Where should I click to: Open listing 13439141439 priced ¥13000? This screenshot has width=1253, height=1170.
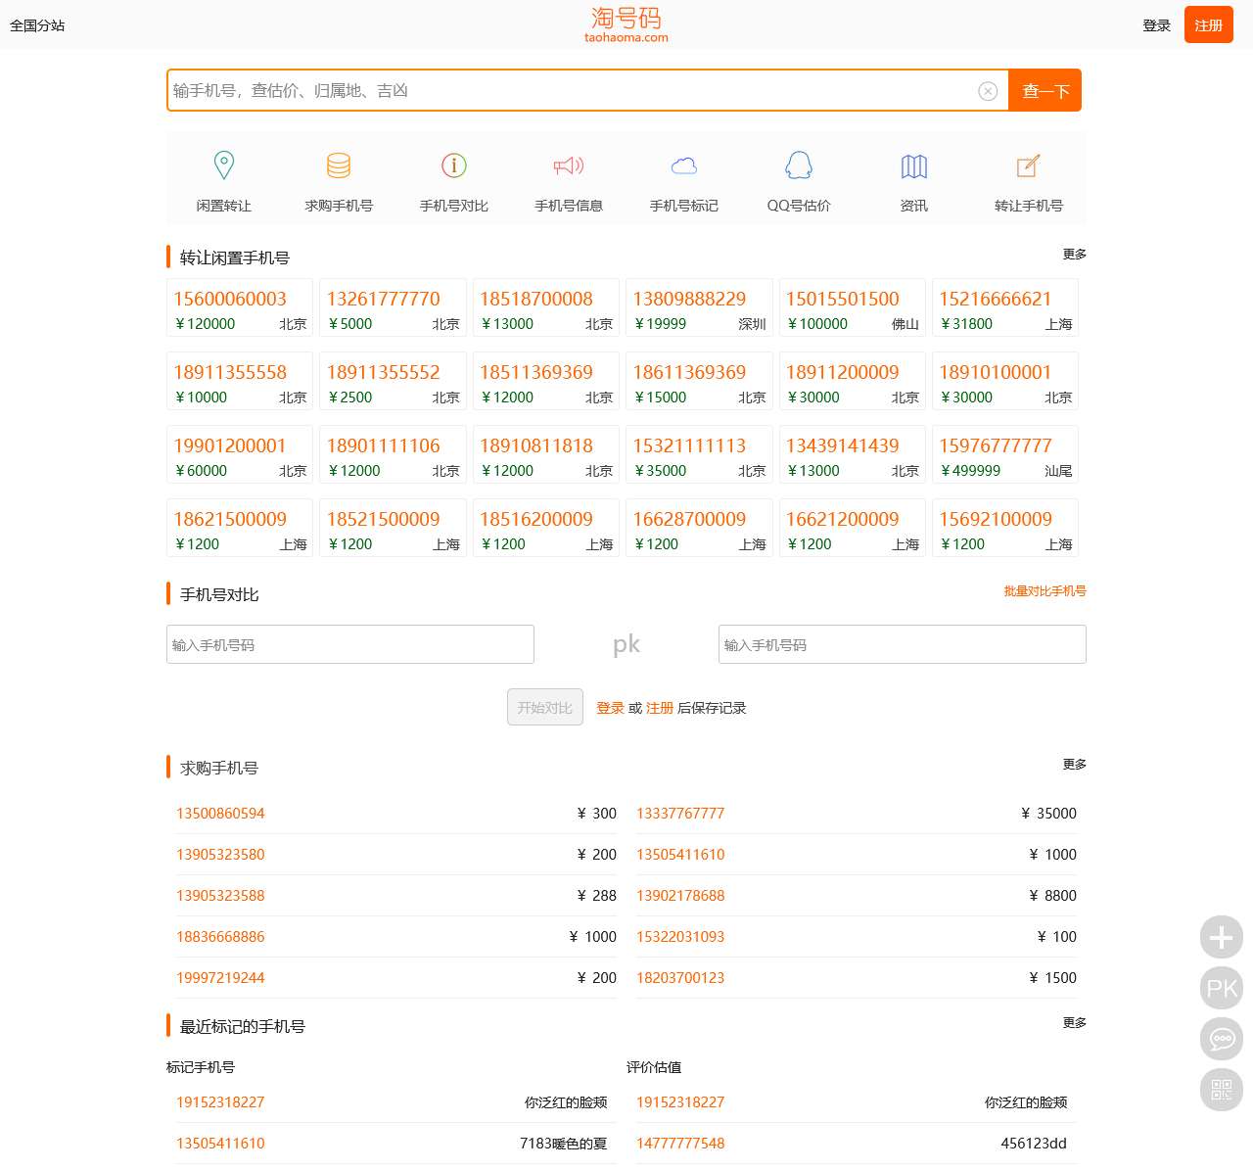click(x=853, y=455)
